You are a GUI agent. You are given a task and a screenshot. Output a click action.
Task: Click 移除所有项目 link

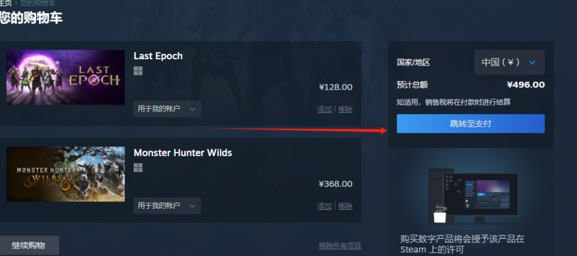coord(340,246)
